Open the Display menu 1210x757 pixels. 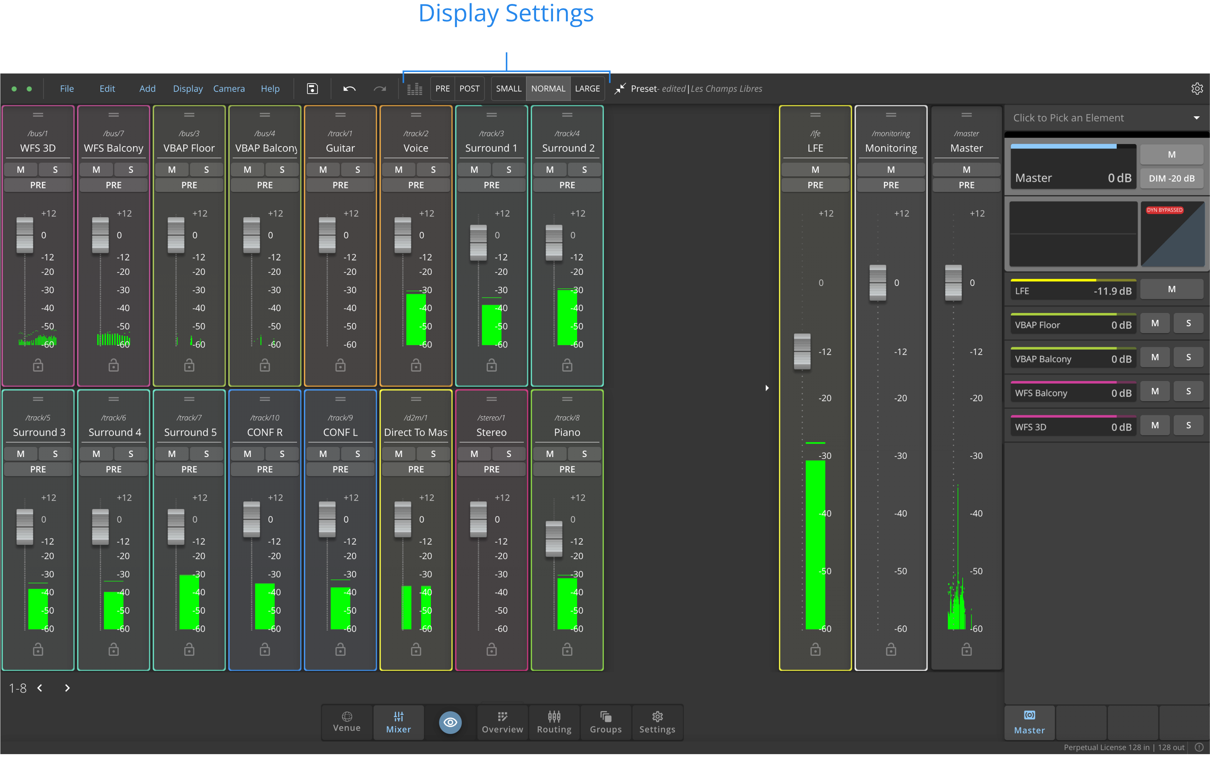pyautogui.click(x=188, y=89)
